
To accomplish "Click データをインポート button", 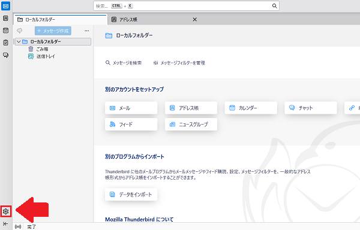I will pyautogui.click(x=131, y=195).
